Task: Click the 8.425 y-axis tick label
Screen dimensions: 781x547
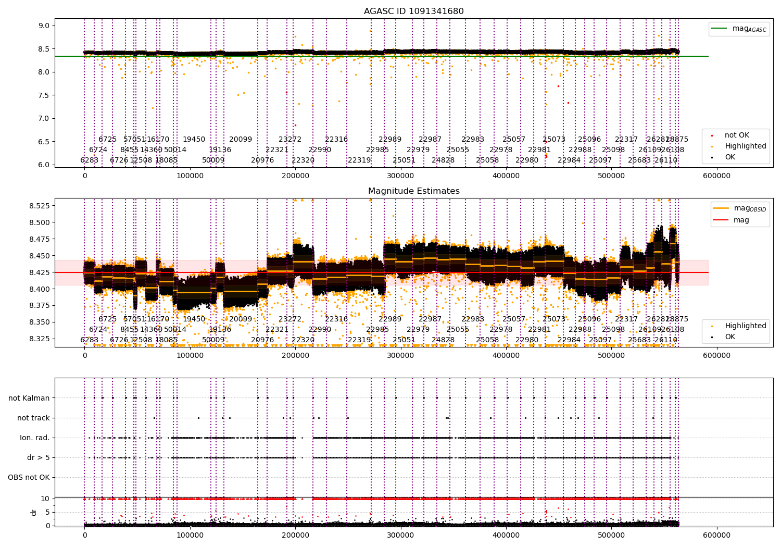Action: 40,272
